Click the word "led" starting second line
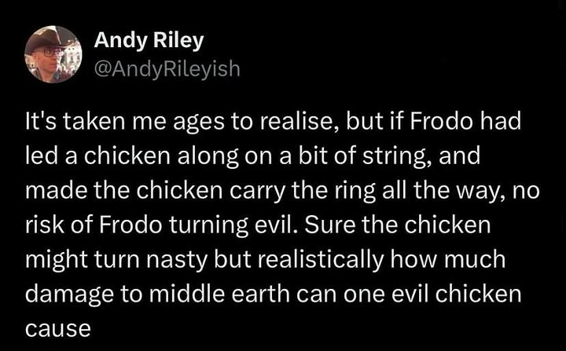The image size is (566, 351). point(39,157)
